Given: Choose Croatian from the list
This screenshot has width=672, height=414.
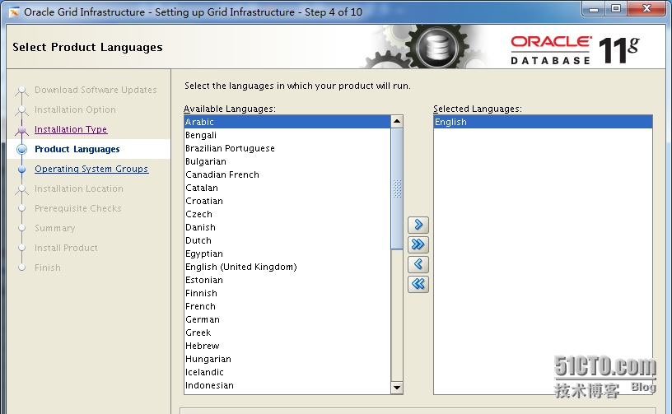Looking at the screenshot, I should point(287,201).
